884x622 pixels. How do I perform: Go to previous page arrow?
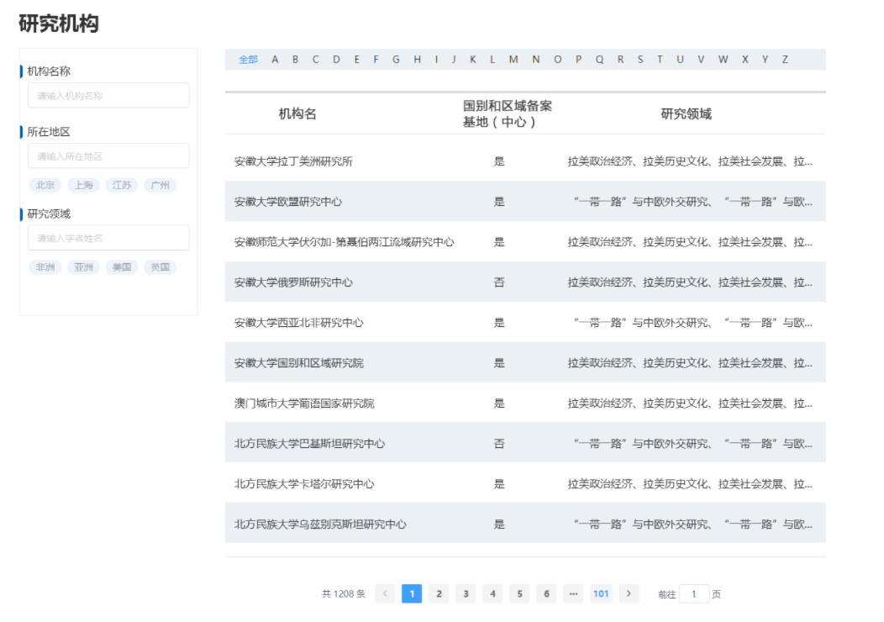click(385, 593)
